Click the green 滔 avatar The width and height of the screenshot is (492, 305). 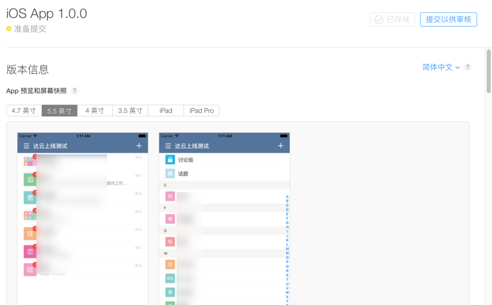coord(30,180)
